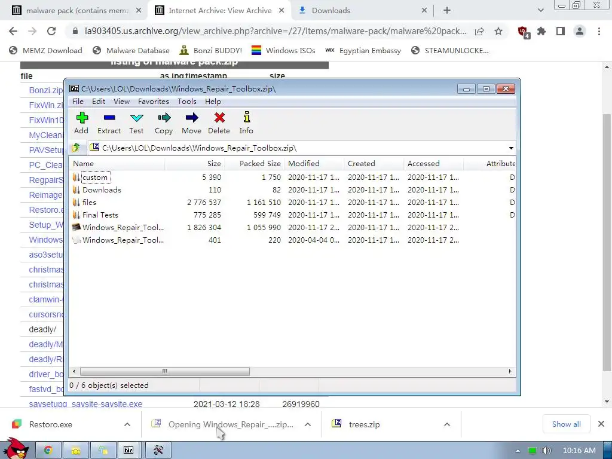Toggle the browser side panel icon
Screen dimensions: 612x459
[x=561, y=31]
